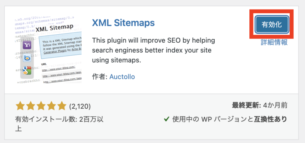Screen dimensions: 305x143
Task: Click the purple Yahoo icon in thumbnail
Action: click(27, 45)
